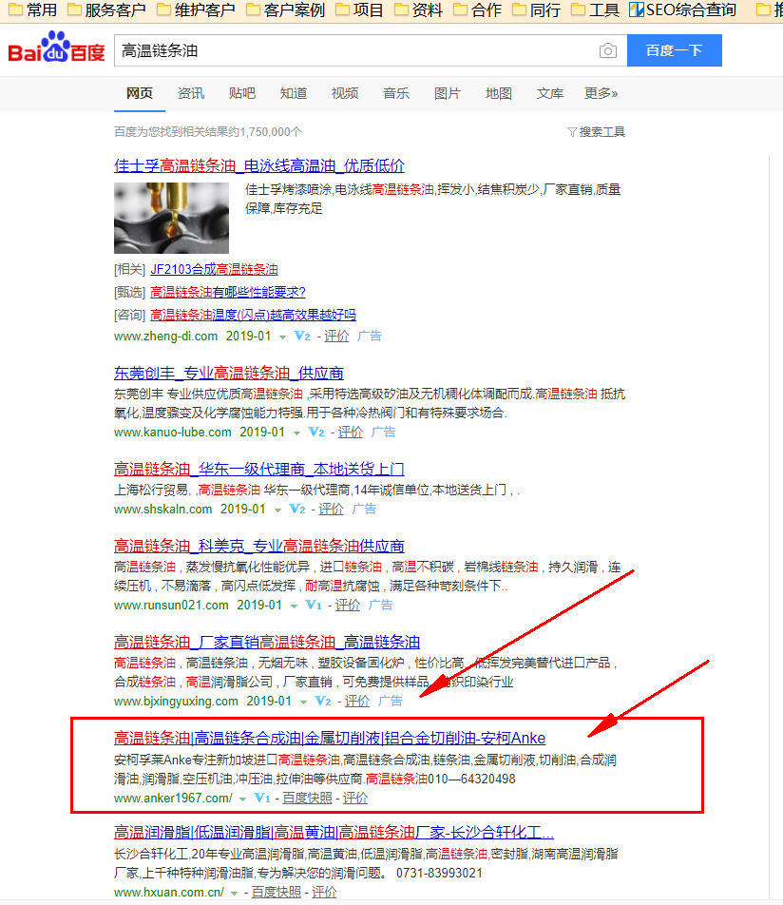Screen dimensions: 783x905
Task: Open the 更多» more categories menu
Action: click(601, 93)
